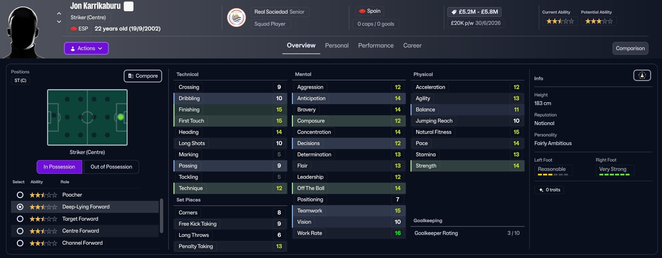Click the role list scrollbar
This screenshot has width=662, height=258.
pyautogui.click(x=162, y=216)
